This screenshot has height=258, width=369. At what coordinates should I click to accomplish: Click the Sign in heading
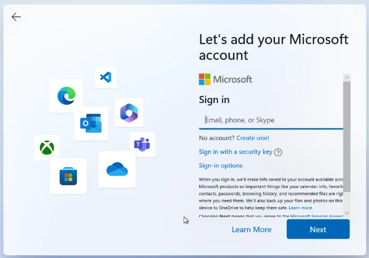point(214,100)
